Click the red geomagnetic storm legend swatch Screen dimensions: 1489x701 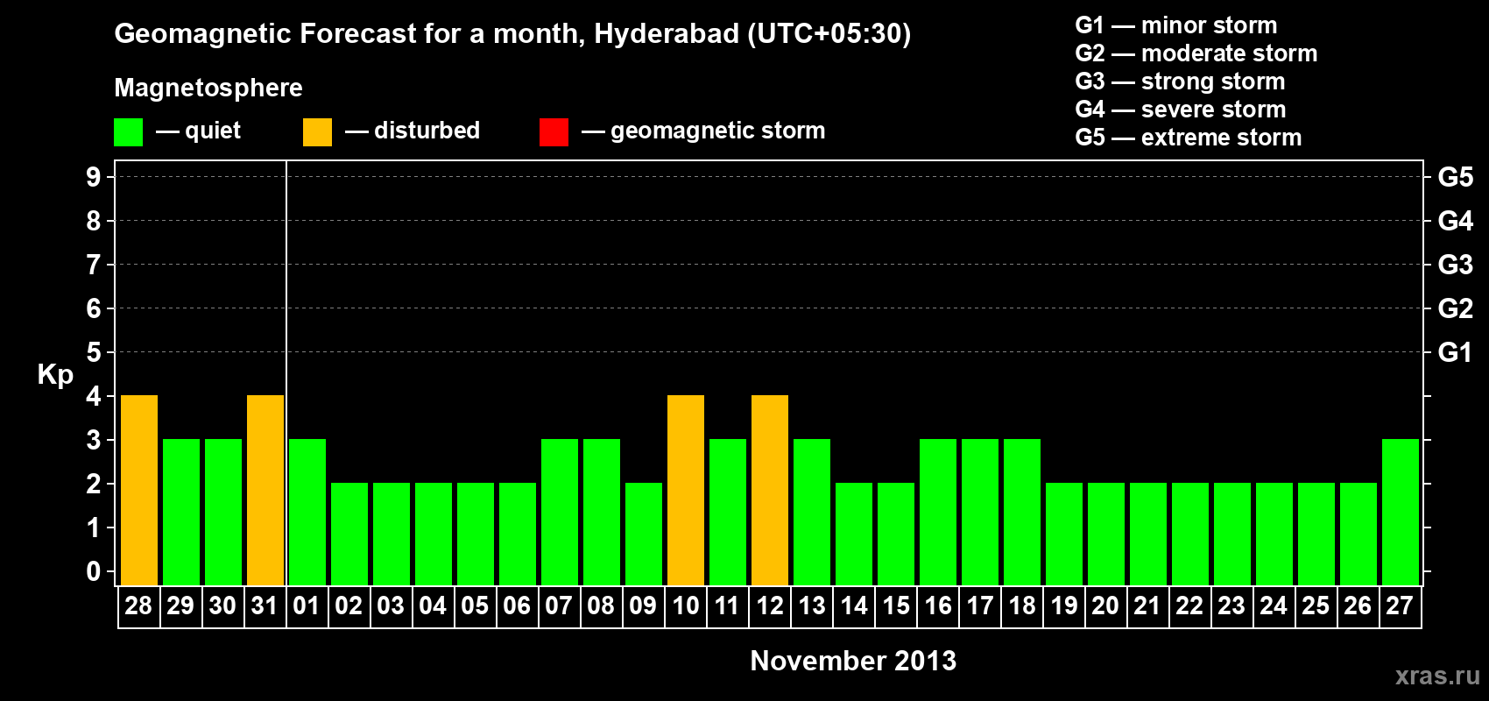[x=554, y=132]
